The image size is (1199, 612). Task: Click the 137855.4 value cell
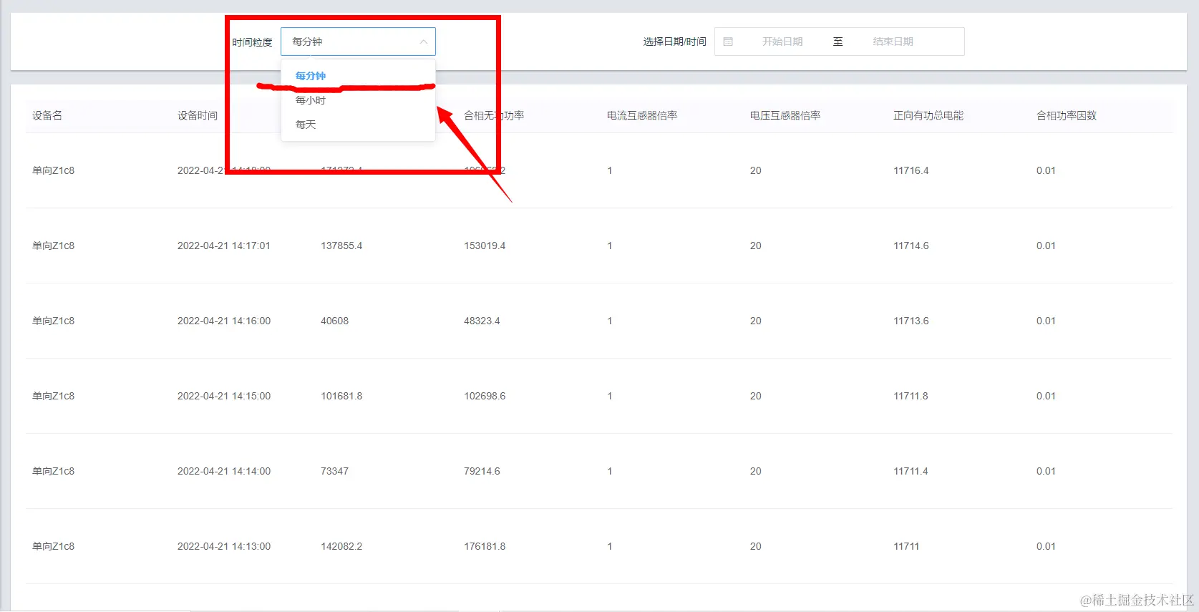pos(341,246)
